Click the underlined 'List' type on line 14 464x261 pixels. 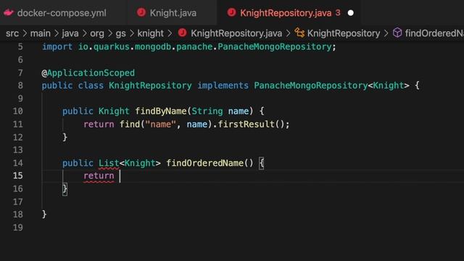109,163
